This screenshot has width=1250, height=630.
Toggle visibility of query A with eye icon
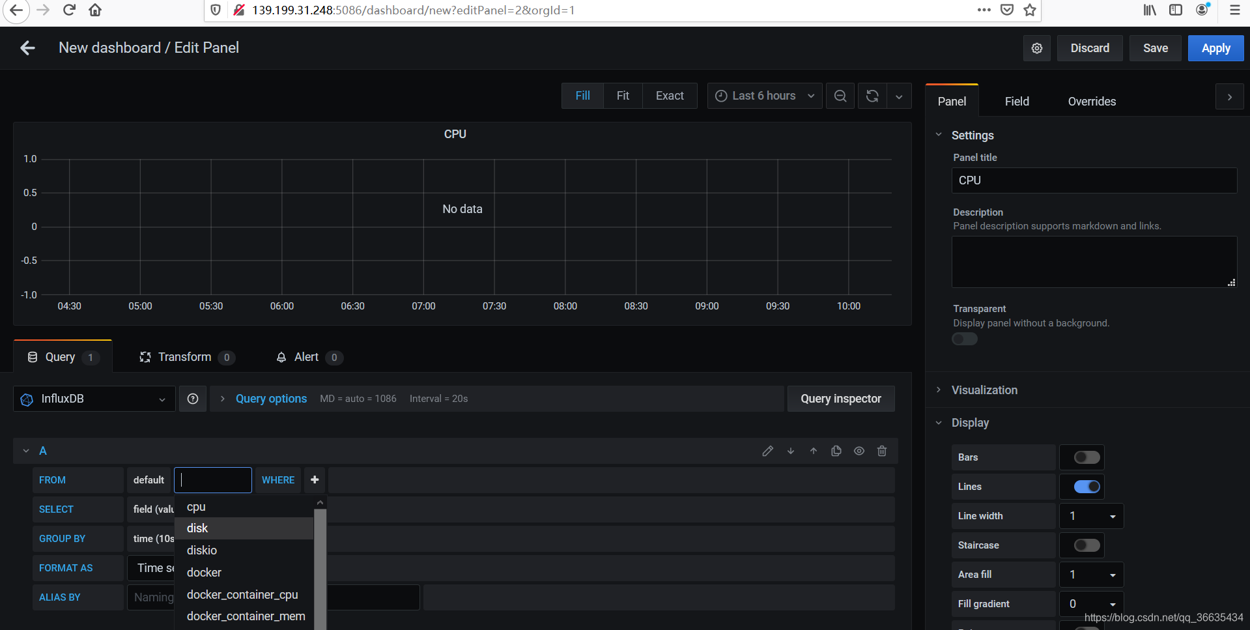(x=859, y=451)
